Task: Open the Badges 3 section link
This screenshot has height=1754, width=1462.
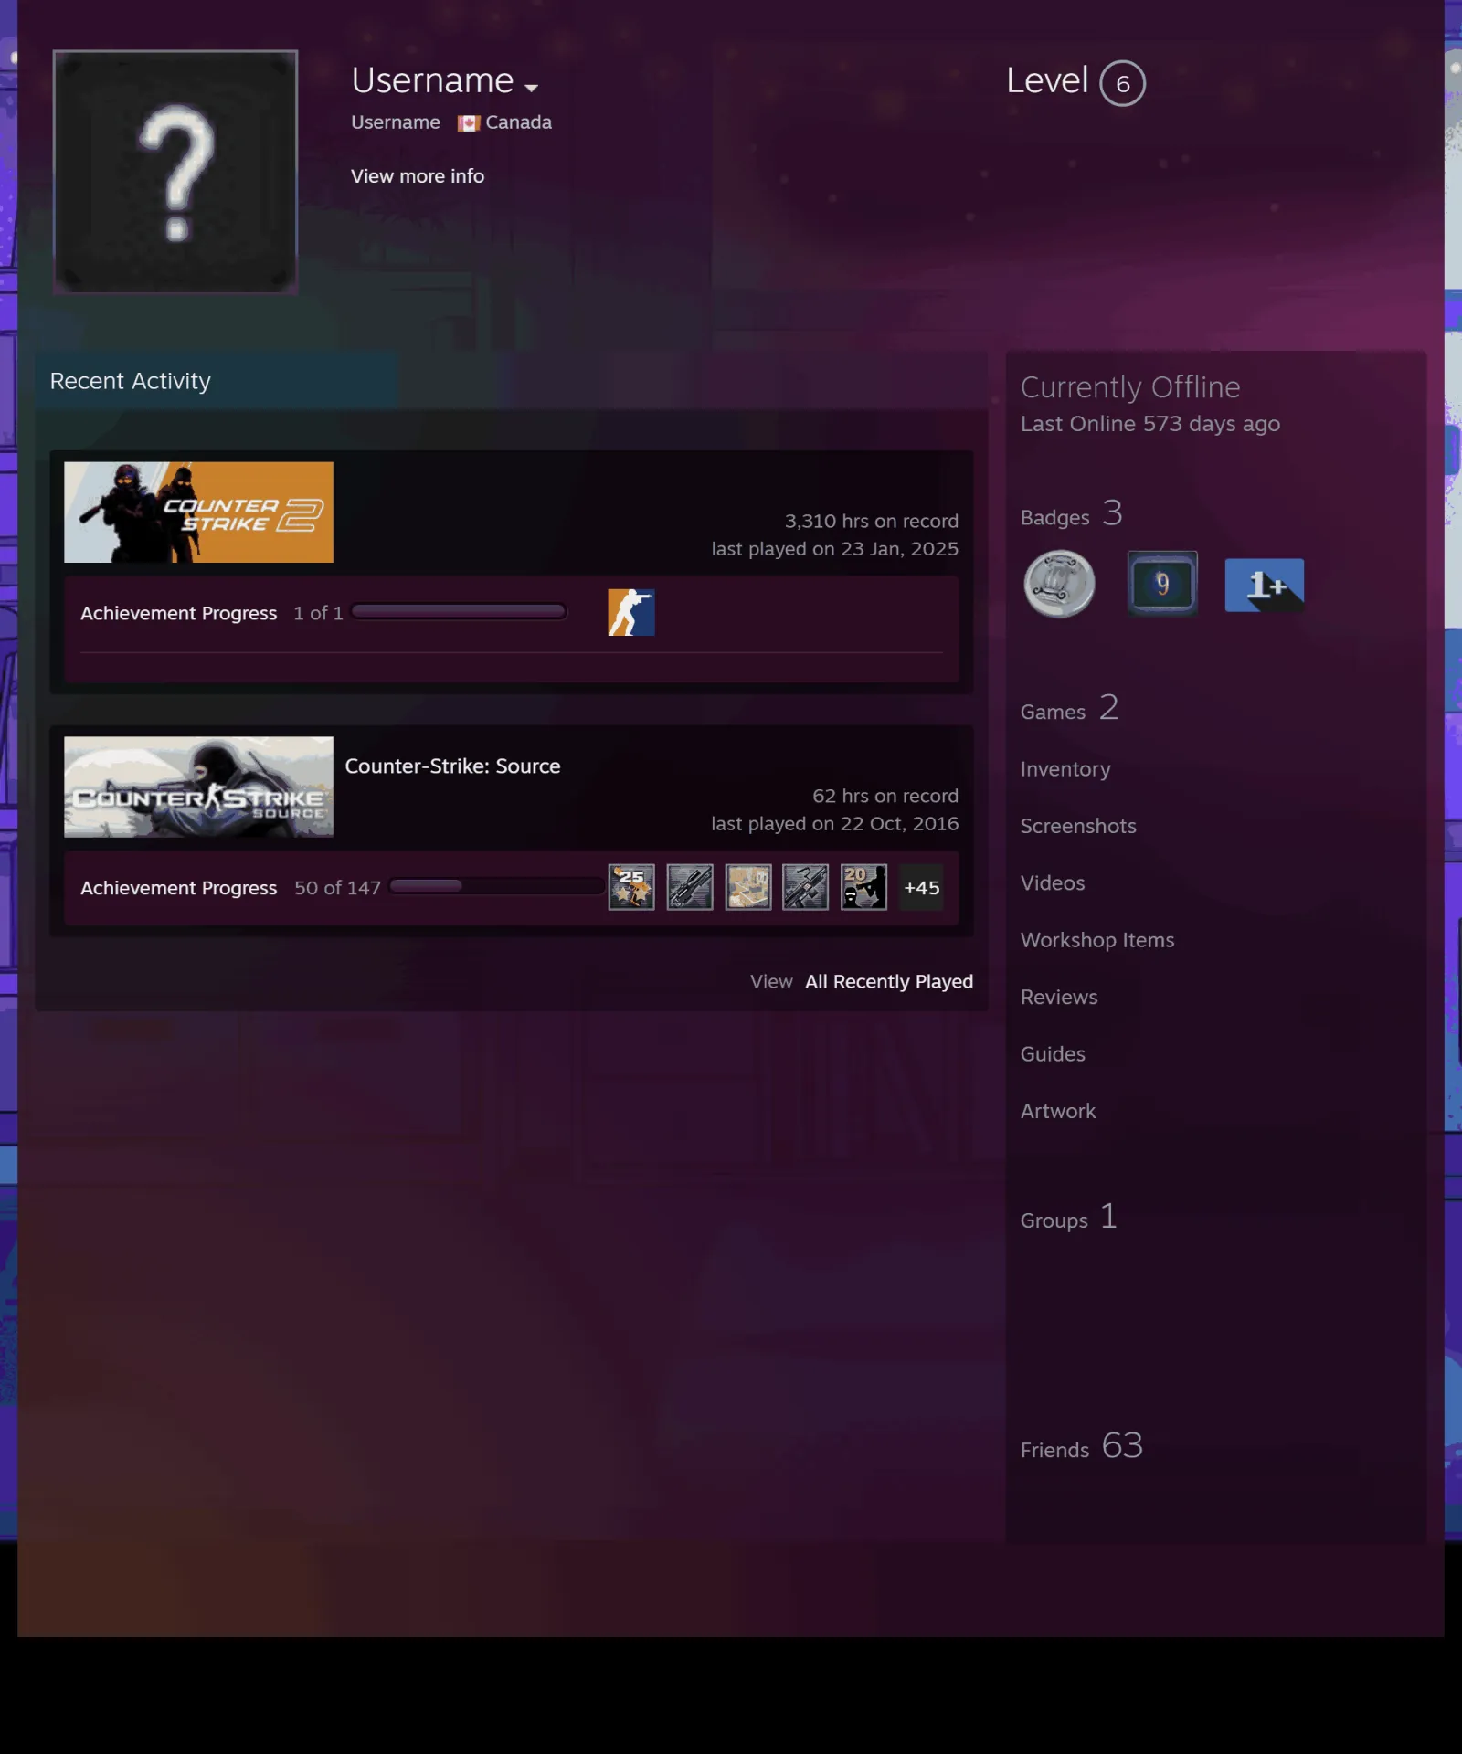Action: [x=1072, y=514]
